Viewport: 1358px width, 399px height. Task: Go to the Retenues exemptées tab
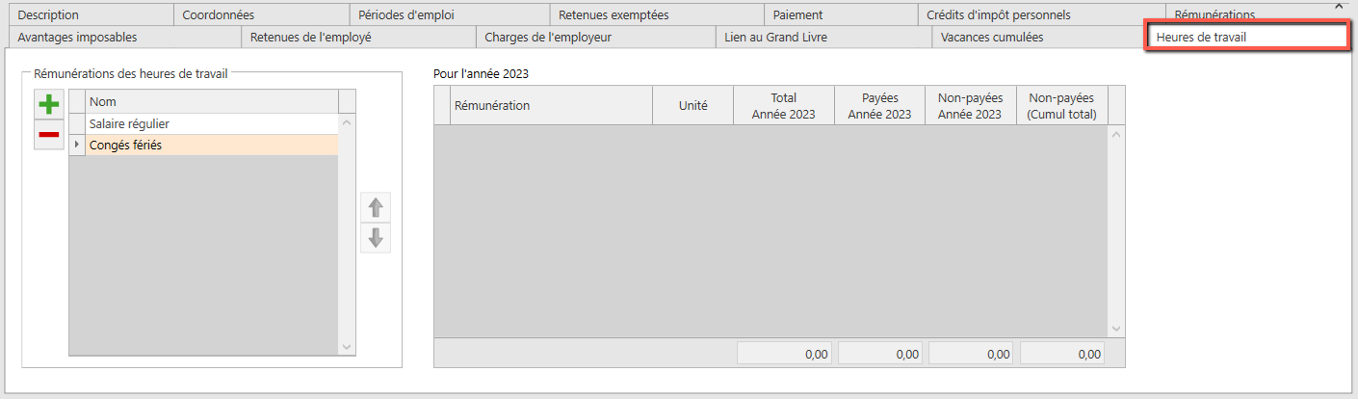[x=656, y=14]
